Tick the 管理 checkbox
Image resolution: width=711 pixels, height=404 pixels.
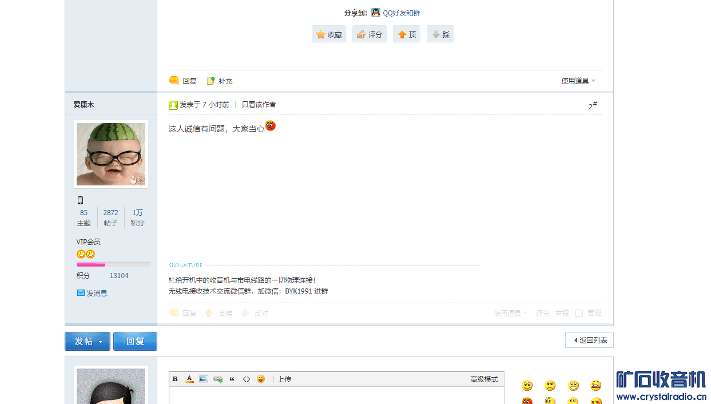coord(579,313)
